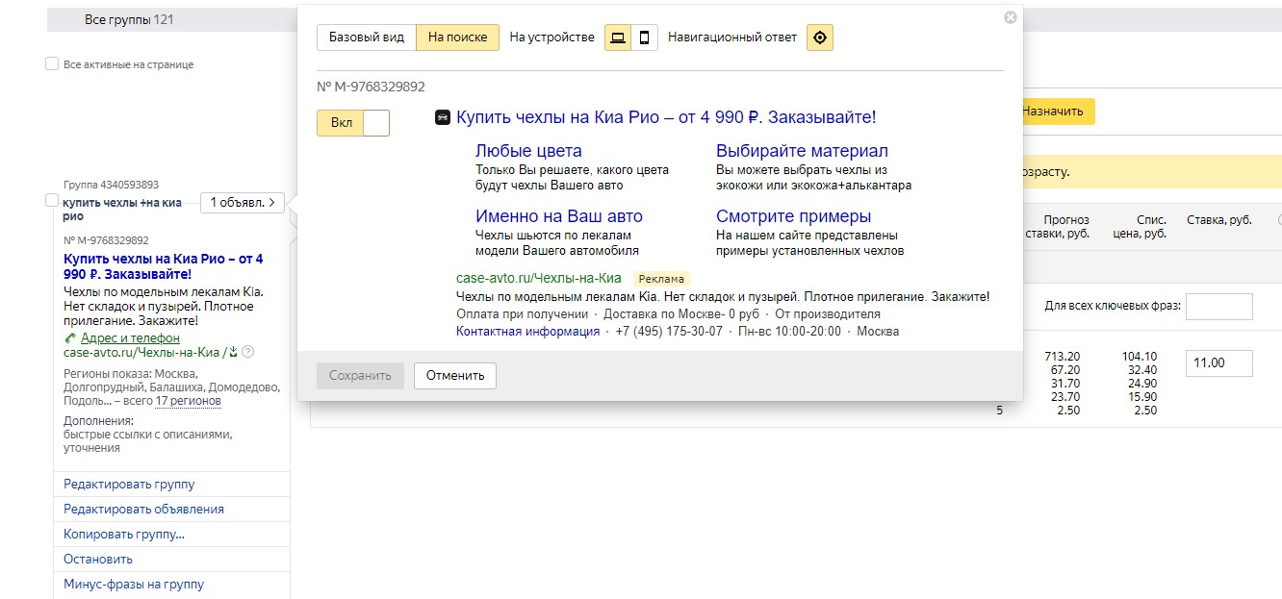Click the Для всех ключевых фраз input
This screenshot has width=1282, height=599.
click(x=1218, y=307)
